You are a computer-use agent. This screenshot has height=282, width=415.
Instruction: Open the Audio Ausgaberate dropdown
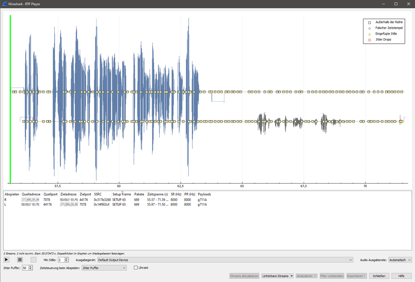point(400,260)
